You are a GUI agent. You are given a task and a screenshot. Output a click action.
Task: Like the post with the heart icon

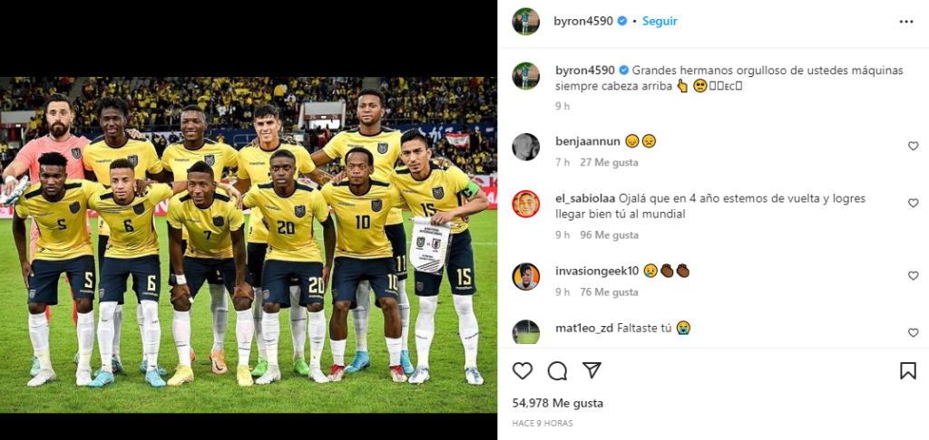point(522,371)
